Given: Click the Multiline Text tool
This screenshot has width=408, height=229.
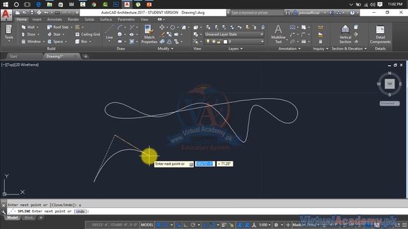Looking at the screenshot, I should point(278,34).
